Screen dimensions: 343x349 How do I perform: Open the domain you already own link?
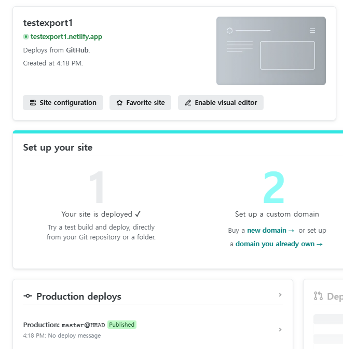[279, 244]
